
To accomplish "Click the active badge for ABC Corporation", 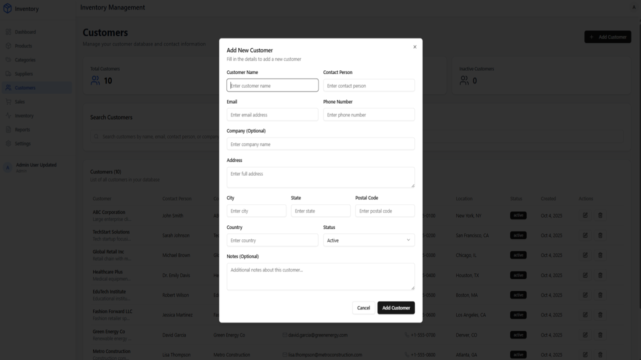I will click(518, 215).
